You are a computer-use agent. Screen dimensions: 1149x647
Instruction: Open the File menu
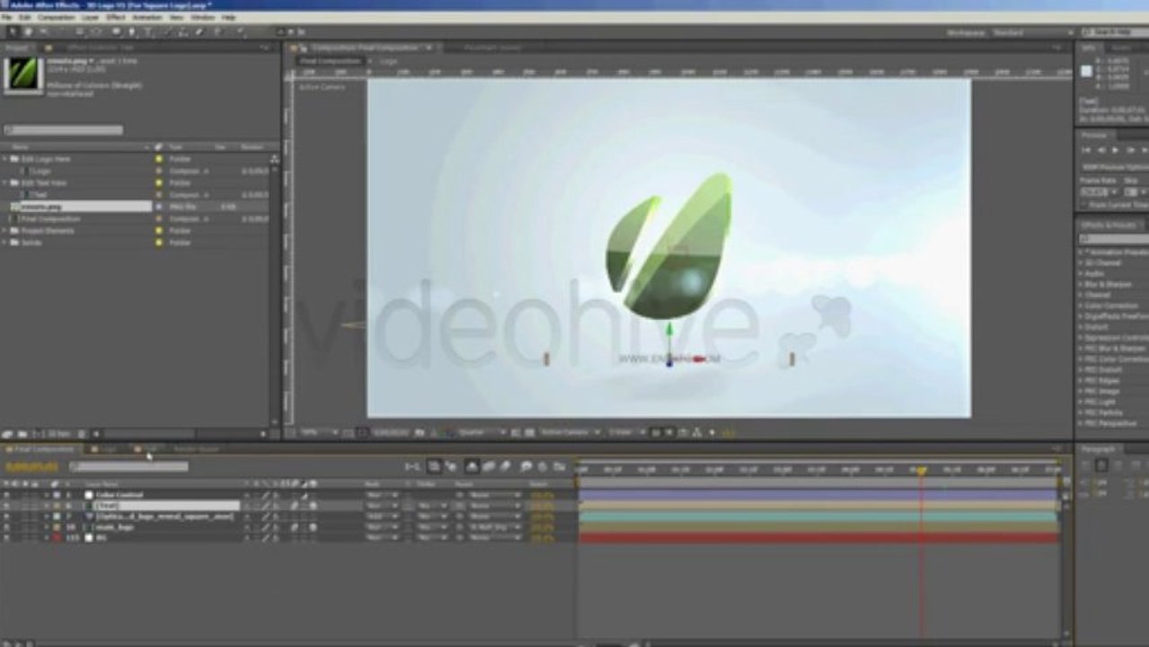pyautogui.click(x=7, y=17)
